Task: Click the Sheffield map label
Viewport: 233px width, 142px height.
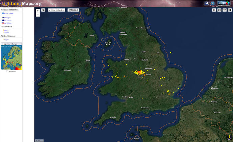Action: [145, 60]
